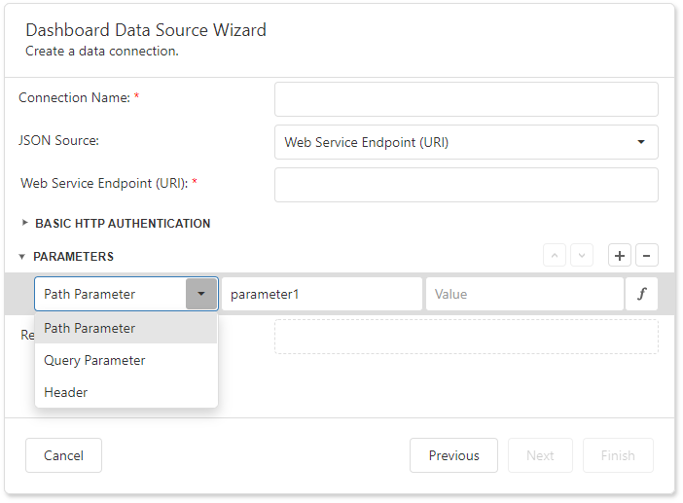Collapse the Parameters section
This screenshot has height=503, width=683.
pyautogui.click(x=22, y=257)
